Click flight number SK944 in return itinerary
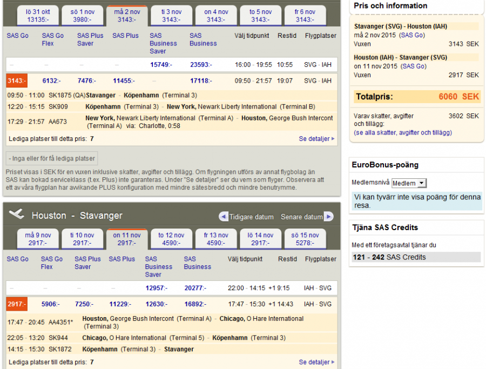Screen dimensions: 486x369 coord(58,338)
